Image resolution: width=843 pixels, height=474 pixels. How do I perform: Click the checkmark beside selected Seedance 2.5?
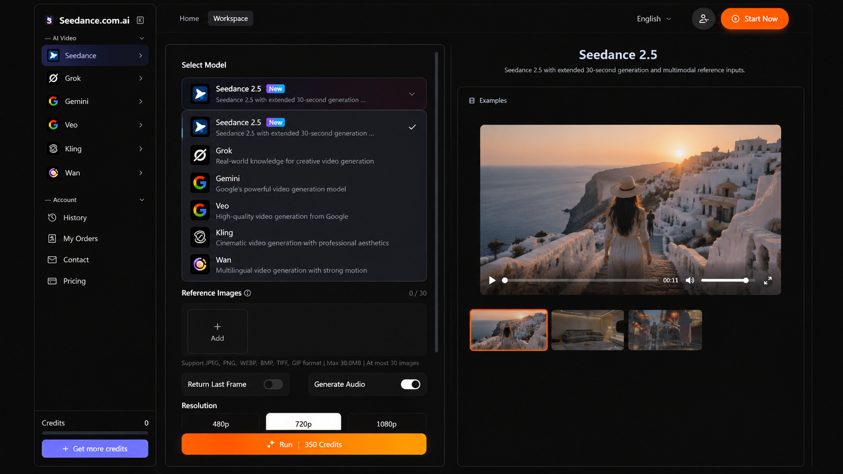(x=412, y=127)
